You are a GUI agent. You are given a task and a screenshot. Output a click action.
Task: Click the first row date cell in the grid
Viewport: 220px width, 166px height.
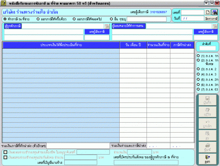(x=133, y=51)
